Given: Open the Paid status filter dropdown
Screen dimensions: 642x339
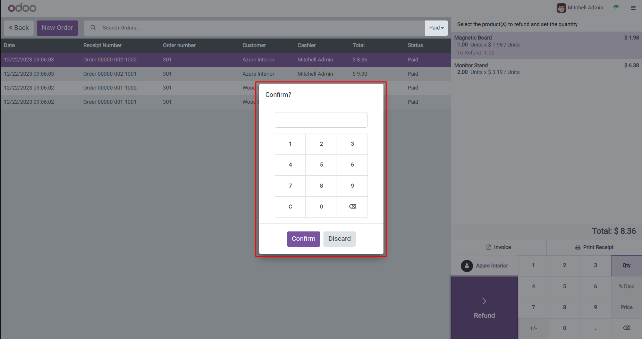Looking at the screenshot, I should coord(436,28).
